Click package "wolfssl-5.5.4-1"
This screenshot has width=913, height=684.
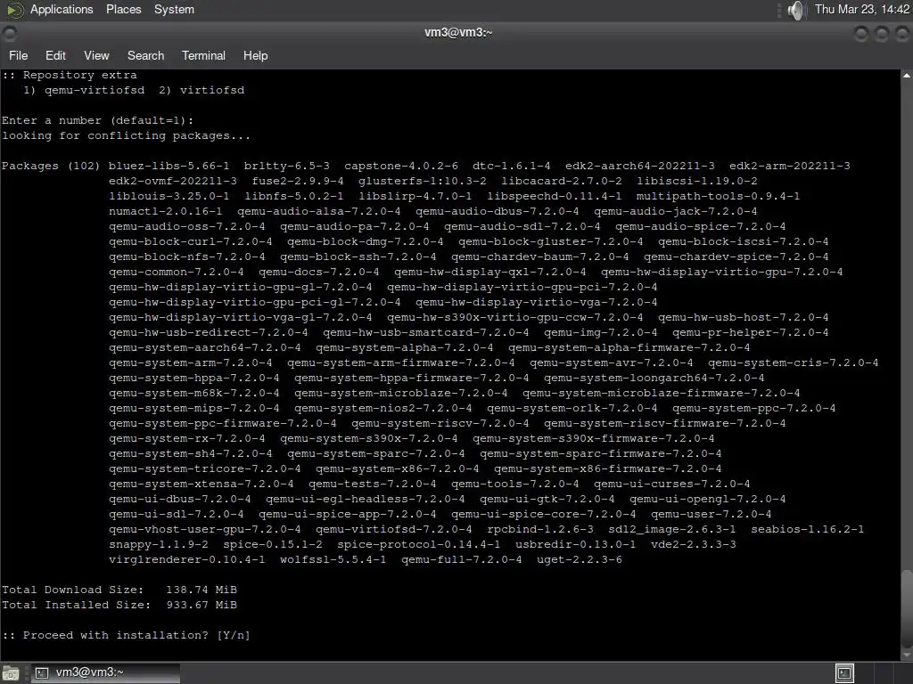tap(333, 559)
